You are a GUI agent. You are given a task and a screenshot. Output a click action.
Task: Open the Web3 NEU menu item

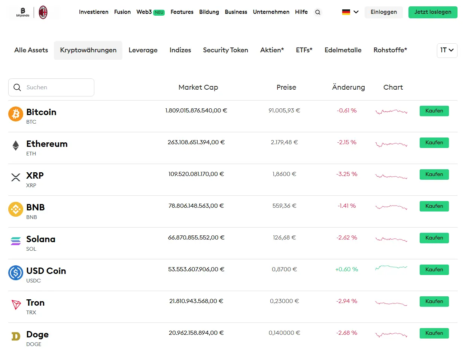(151, 12)
